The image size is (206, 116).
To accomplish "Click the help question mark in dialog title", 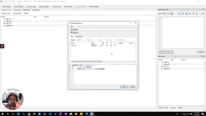I will click(x=131, y=23).
